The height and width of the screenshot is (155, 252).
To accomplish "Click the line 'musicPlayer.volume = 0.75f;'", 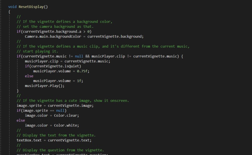I will pos(61,71).
